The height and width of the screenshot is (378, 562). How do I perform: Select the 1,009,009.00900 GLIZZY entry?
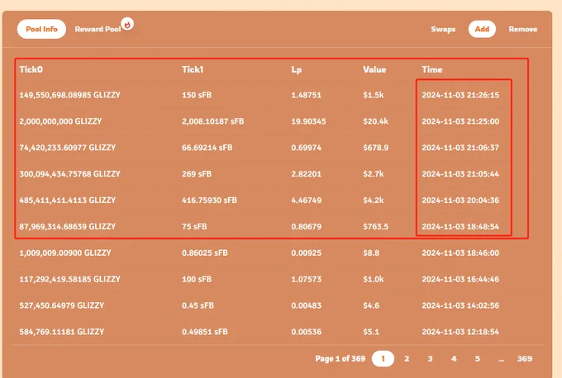(x=65, y=253)
